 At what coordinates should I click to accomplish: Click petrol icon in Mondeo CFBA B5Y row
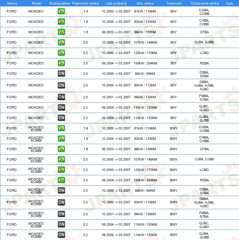(x=61, y=32)
